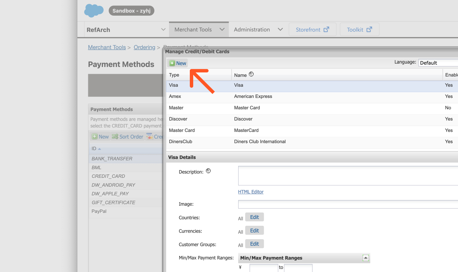Screen dimensions: 458x272
Task: Click Edit button for Currencies
Action: click(255, 231)
